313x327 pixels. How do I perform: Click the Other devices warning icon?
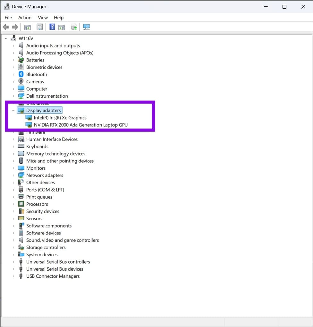[21, 182]
